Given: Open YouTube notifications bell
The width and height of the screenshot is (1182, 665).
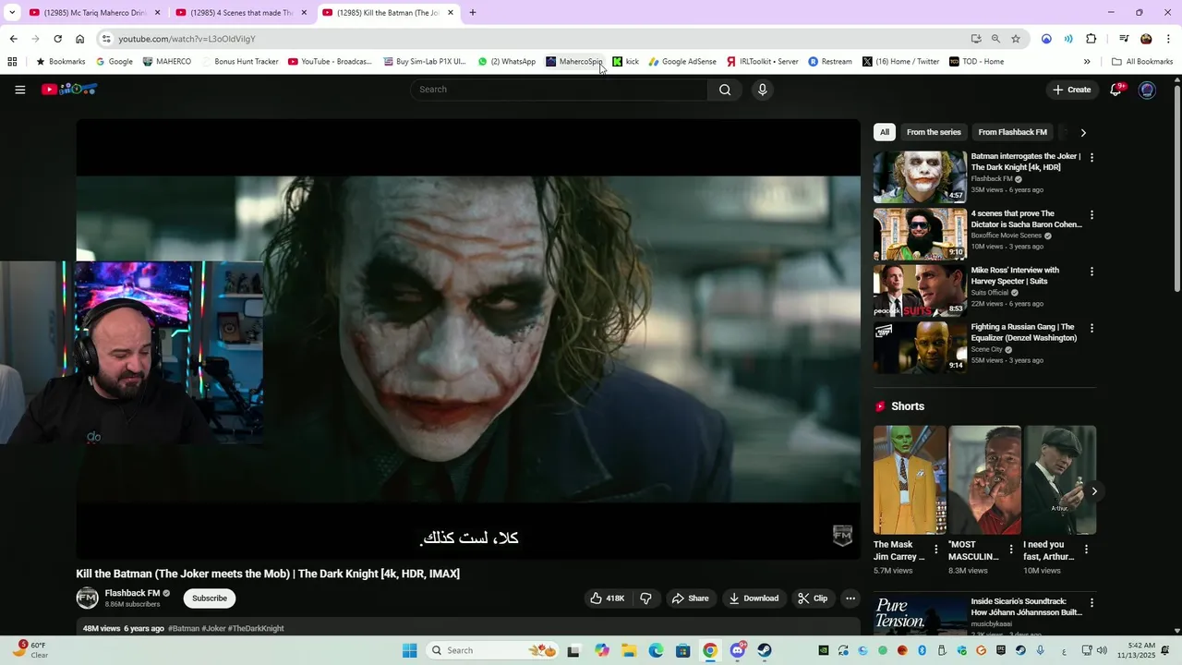Looking at the screenshot, I should pyautogui.click(x=1116, y=90).
